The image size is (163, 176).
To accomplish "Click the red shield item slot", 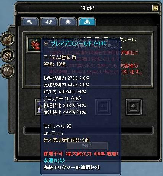I will coord(35,44).
